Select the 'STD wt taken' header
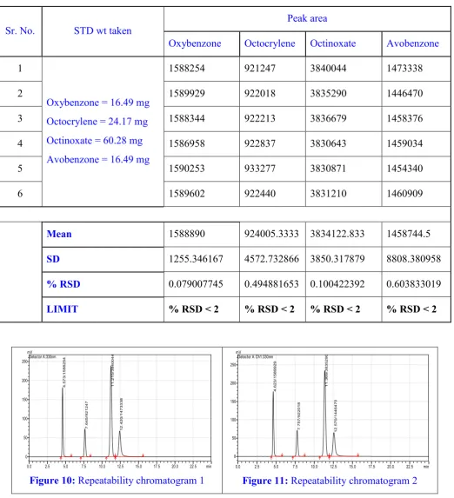Viewport: 454px width, 498px height. click(x=103, y=30)
